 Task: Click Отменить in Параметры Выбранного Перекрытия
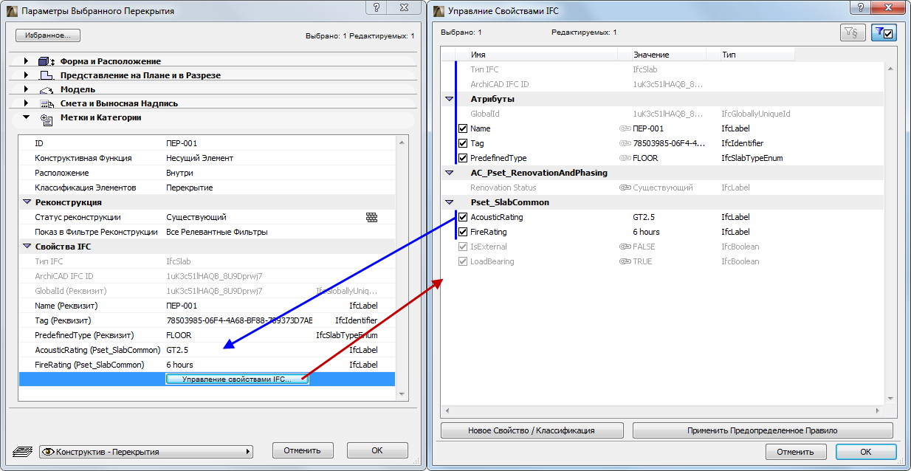[303, 450]
